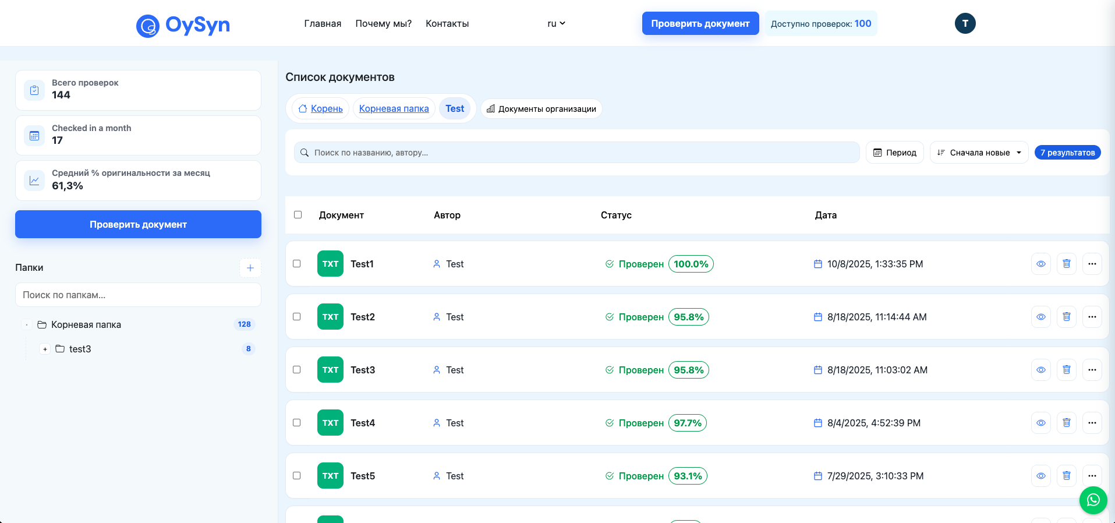Click the TXT file icon of Test4

[x=330, y=423]
